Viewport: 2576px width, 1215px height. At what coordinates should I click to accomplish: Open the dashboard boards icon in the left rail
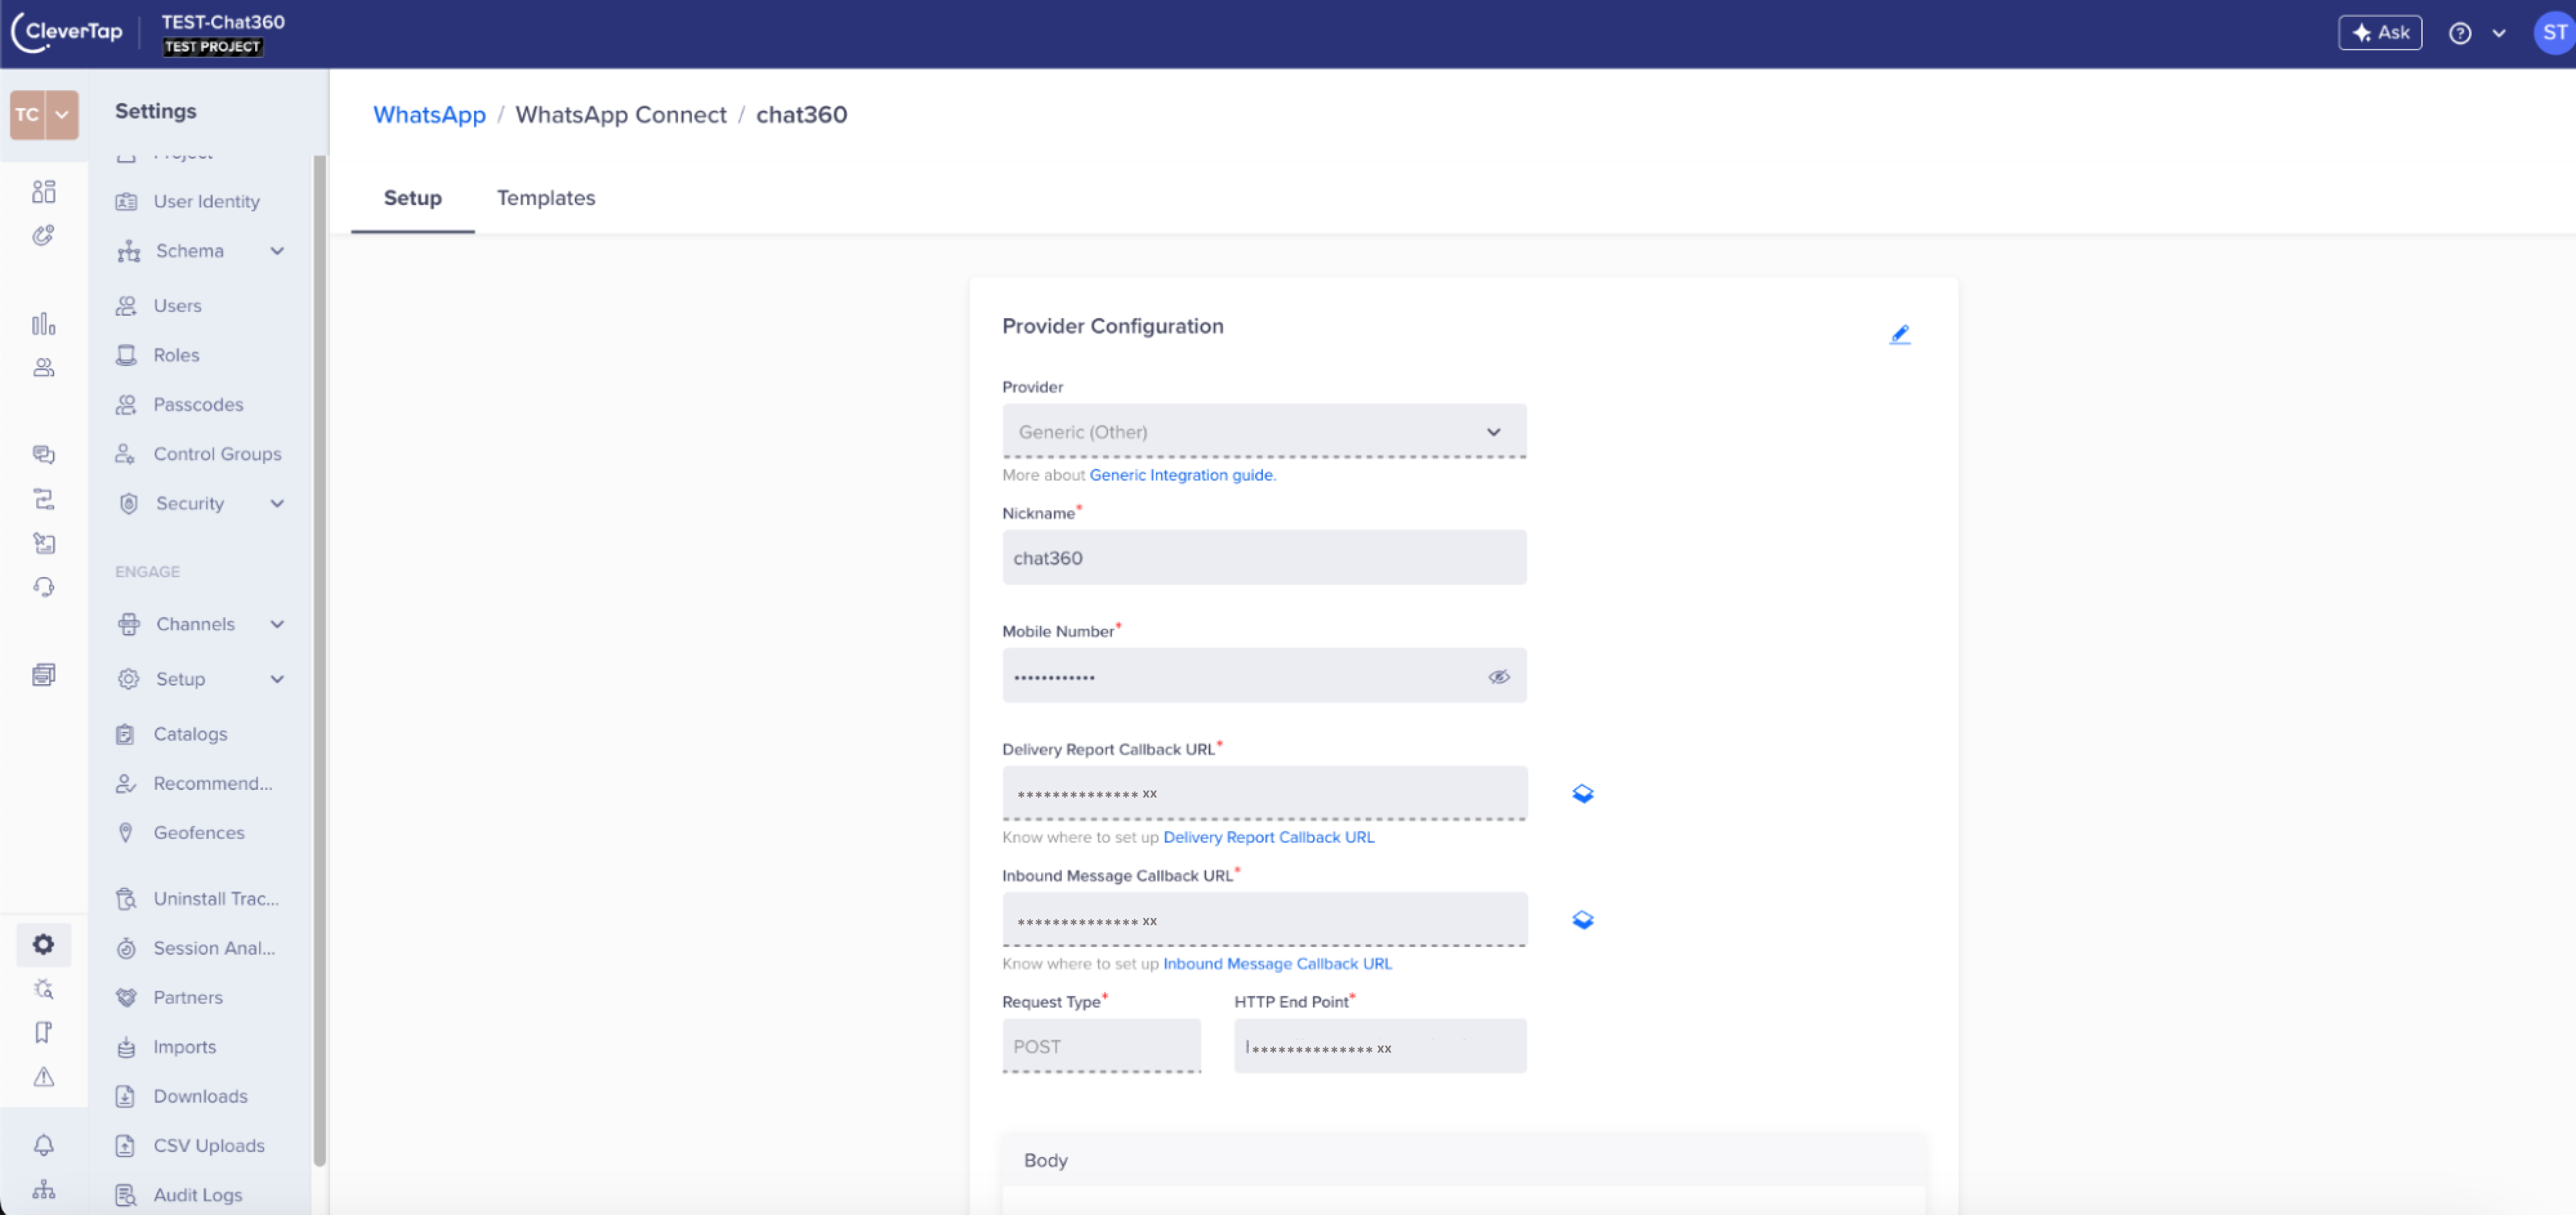pos(43,191)
